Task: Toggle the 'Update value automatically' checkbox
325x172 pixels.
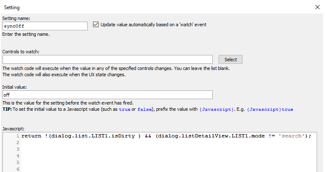Action: click(x=96, y=25)
